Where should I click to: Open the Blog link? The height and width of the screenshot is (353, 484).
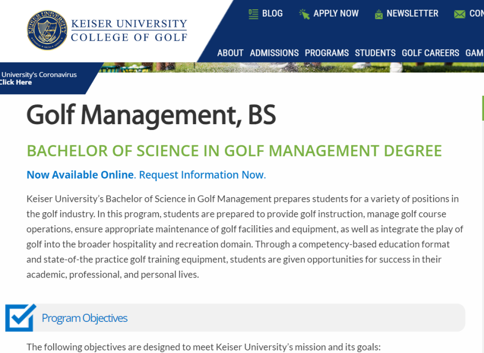(x=272, y=13)
